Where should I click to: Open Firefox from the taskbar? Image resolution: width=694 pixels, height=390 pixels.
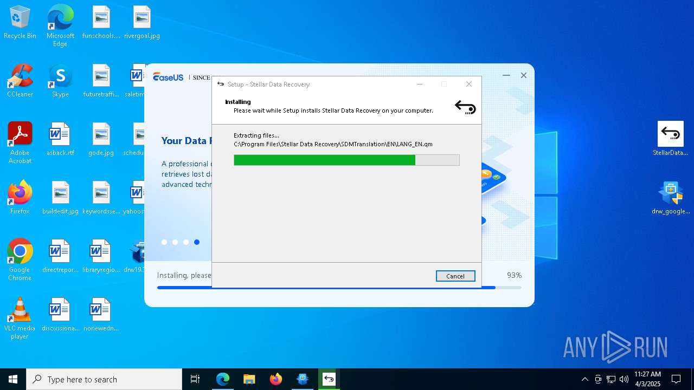tap(276, 379)
